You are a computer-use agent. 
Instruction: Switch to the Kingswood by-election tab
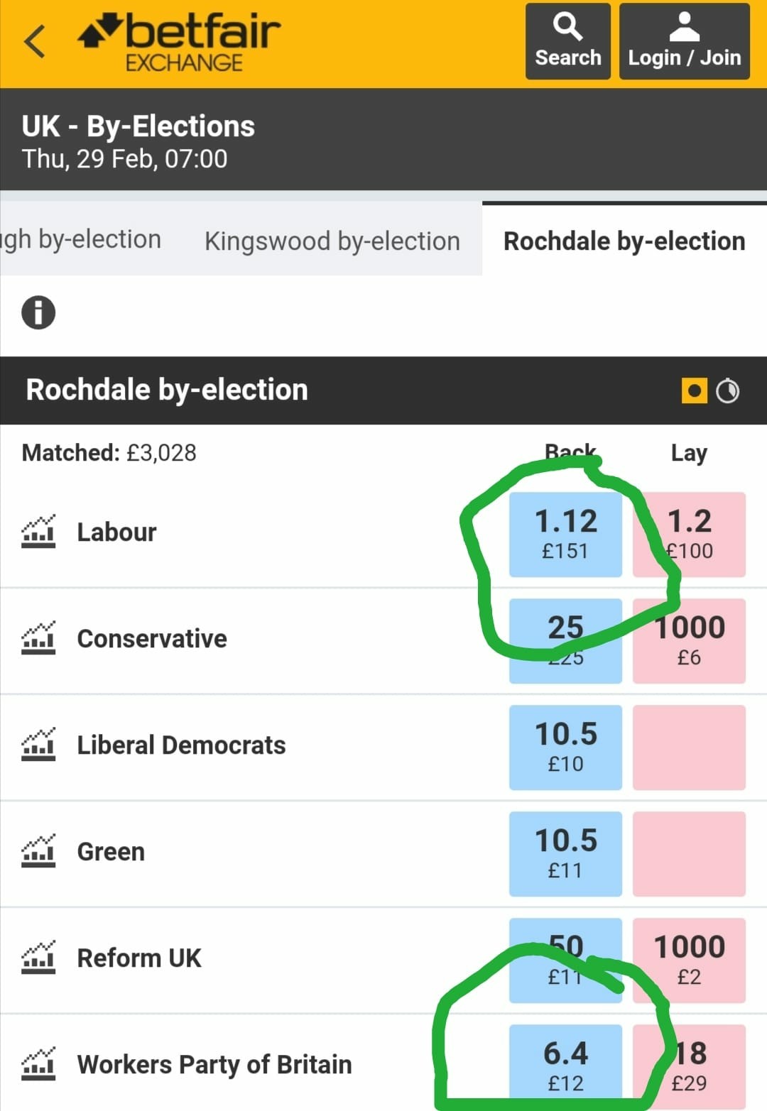pyautogui.click(x=332, y=241)
